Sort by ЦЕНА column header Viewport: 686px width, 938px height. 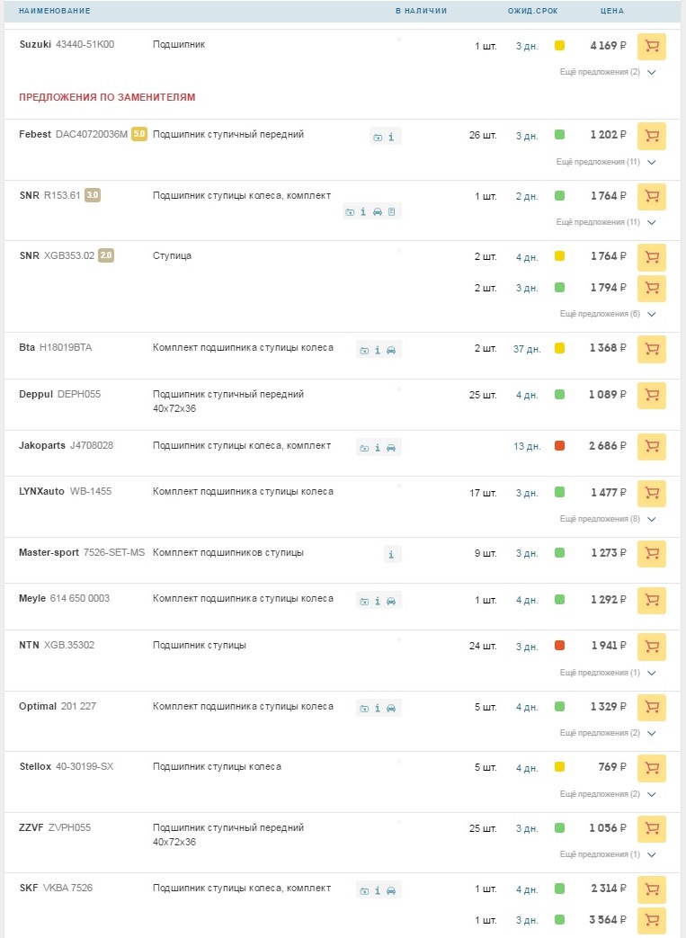pyautogui.click(x=611, y=11)
